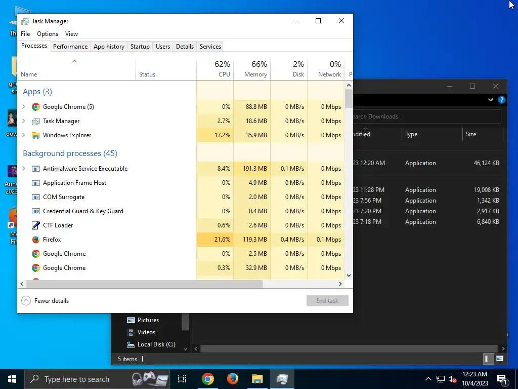Image resolution: width=518 pixels, height=389 pixels.
Task: Sort processes by Memory column
Action: [x=252, y=69]
